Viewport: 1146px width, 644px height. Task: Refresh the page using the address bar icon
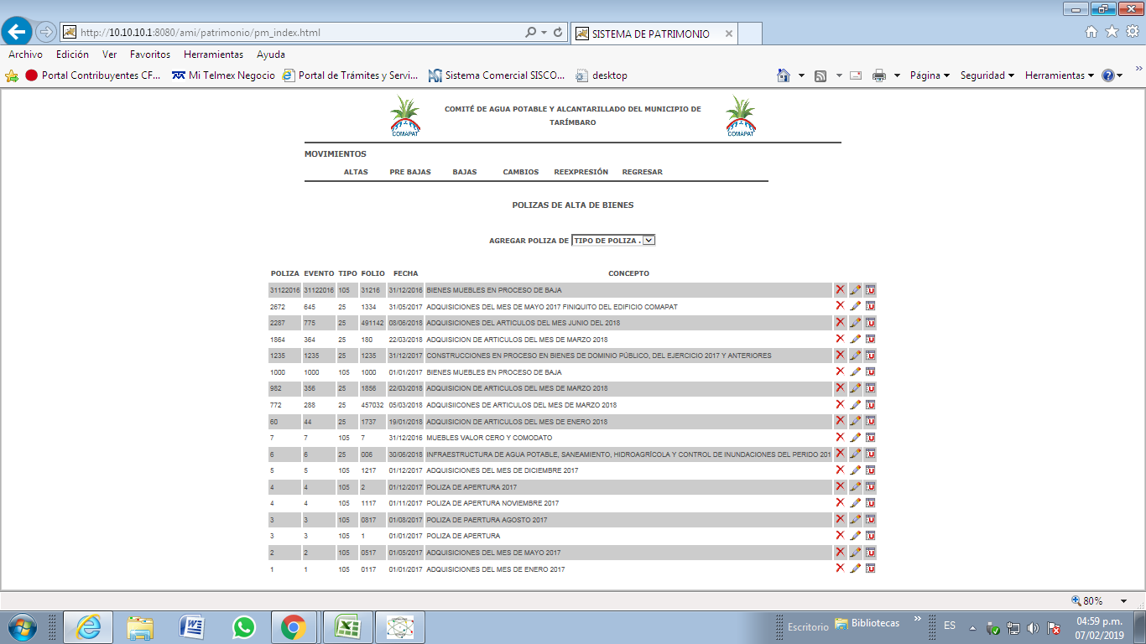pos(558,33)
